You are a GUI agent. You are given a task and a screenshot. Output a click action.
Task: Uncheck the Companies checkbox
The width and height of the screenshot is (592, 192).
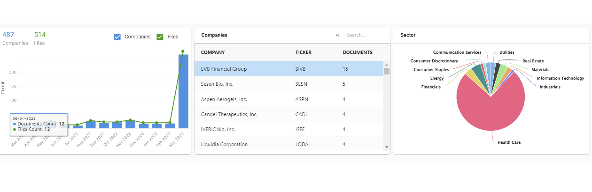point(117,37)
